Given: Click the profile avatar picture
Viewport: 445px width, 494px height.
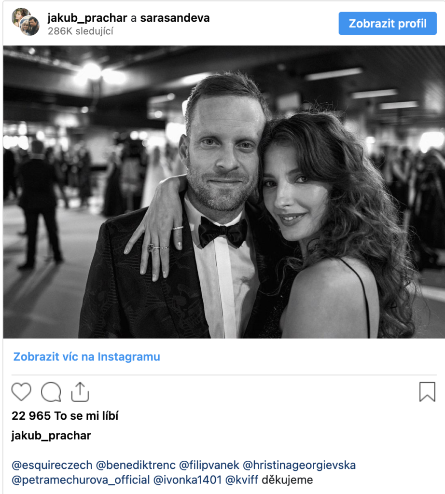Looking at the screenshot, I should [x=26, y=22].
